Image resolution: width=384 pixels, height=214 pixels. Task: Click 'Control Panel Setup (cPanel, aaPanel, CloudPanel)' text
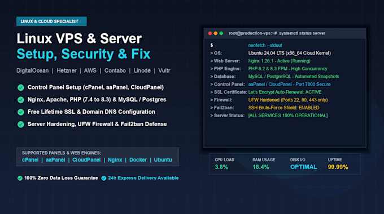click(95, 87)
